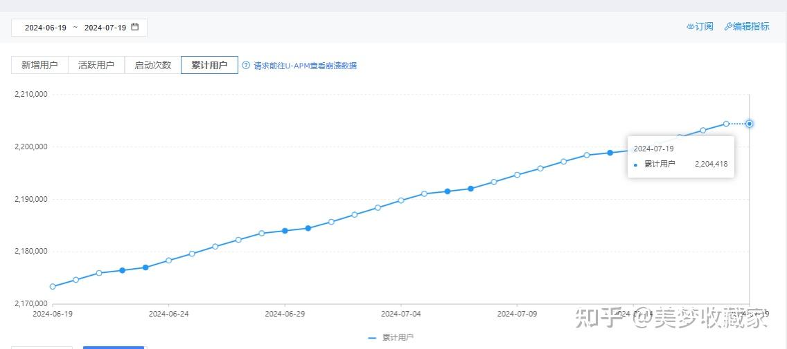
Task: Click the start date 2024-06-19 field
Action: 46,28
